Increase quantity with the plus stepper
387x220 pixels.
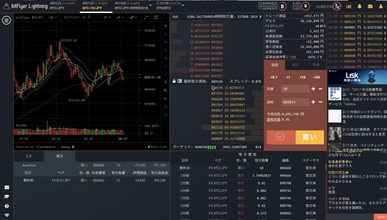click(313, 88)
